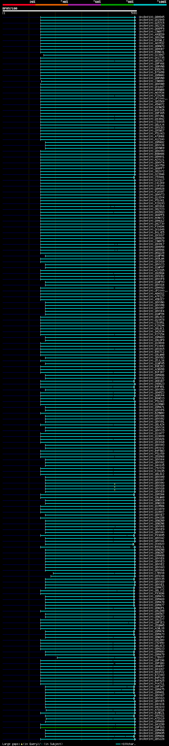Select label UniRef100_P29196
169x746 pixels.
[152, 96]
